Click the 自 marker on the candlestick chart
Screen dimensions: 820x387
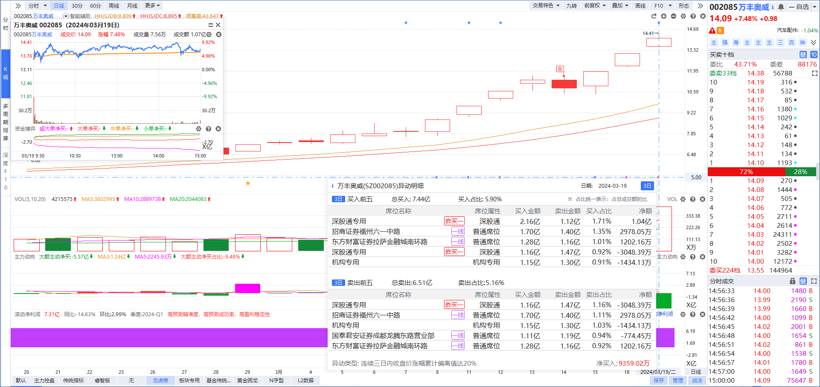click(560, 69)
